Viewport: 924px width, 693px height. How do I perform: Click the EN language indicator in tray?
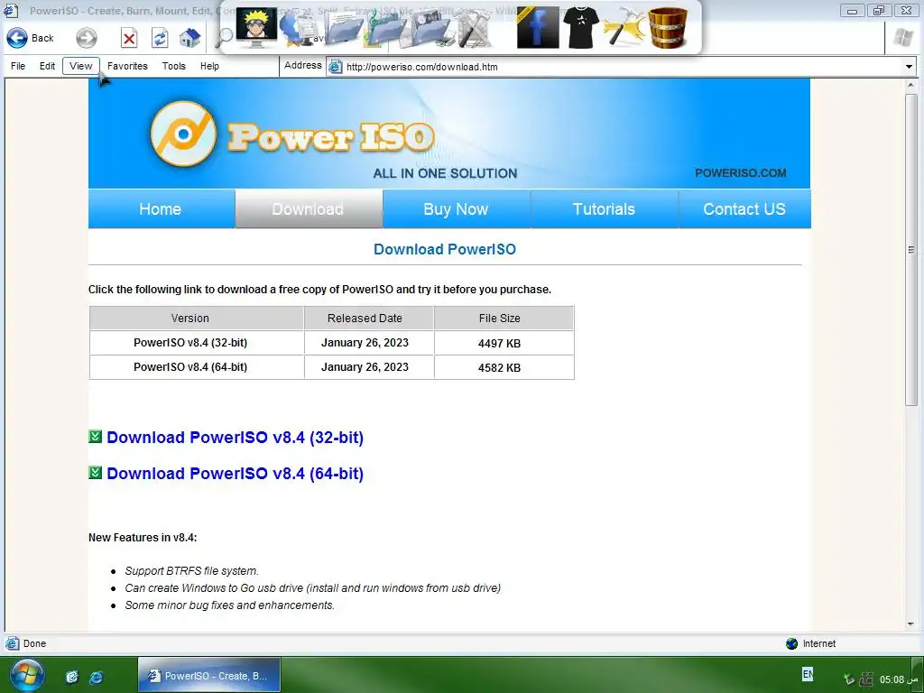coord(808,673)
